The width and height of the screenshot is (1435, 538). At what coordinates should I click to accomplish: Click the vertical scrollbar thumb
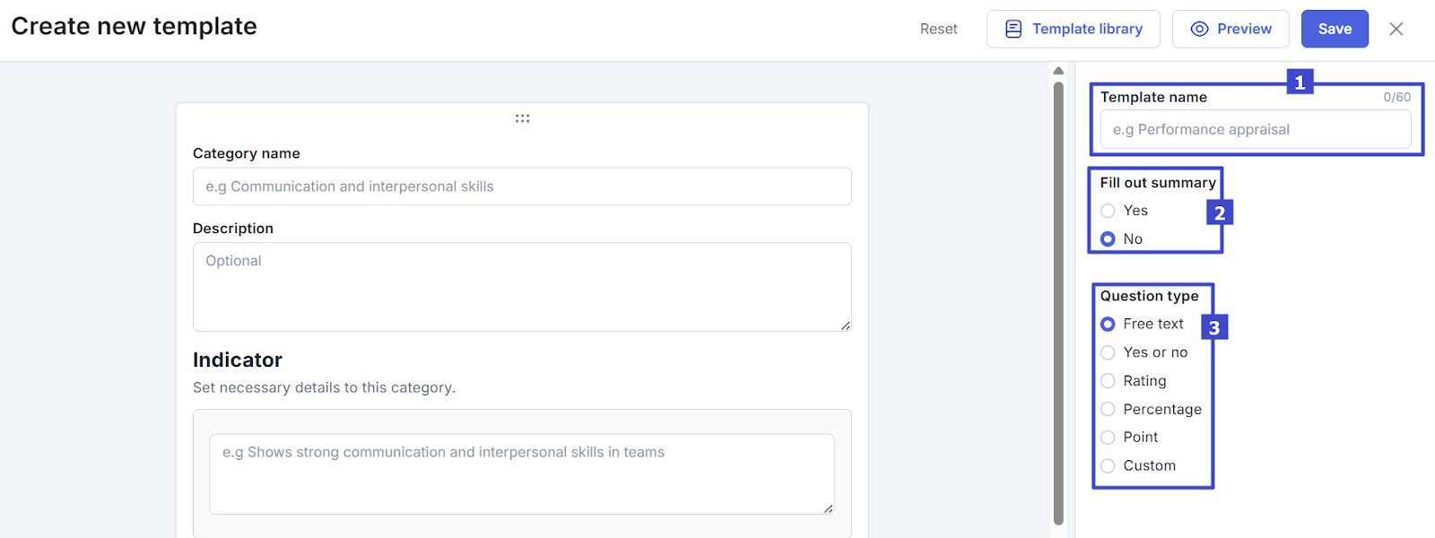(1058, 303)
